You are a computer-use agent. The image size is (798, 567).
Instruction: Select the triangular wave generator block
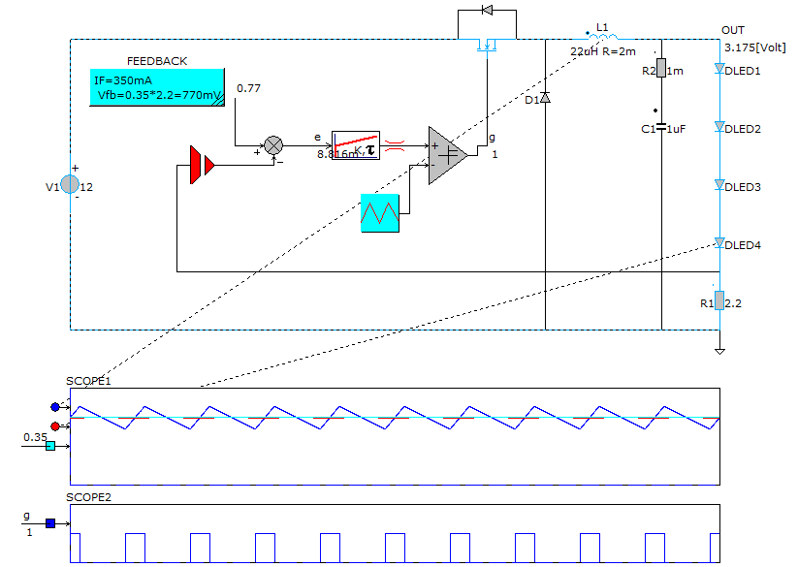point(380,213)
